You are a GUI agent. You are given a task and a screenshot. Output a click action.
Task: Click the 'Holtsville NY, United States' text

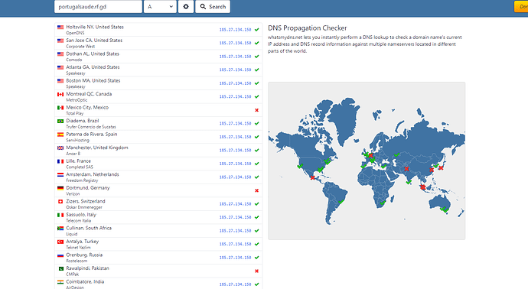(95, 27)
